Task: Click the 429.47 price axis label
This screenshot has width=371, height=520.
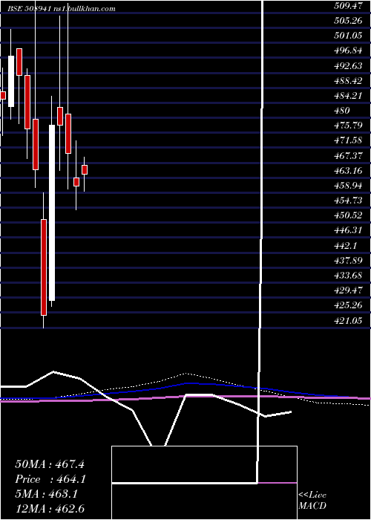Action: [x=348, y=290]
